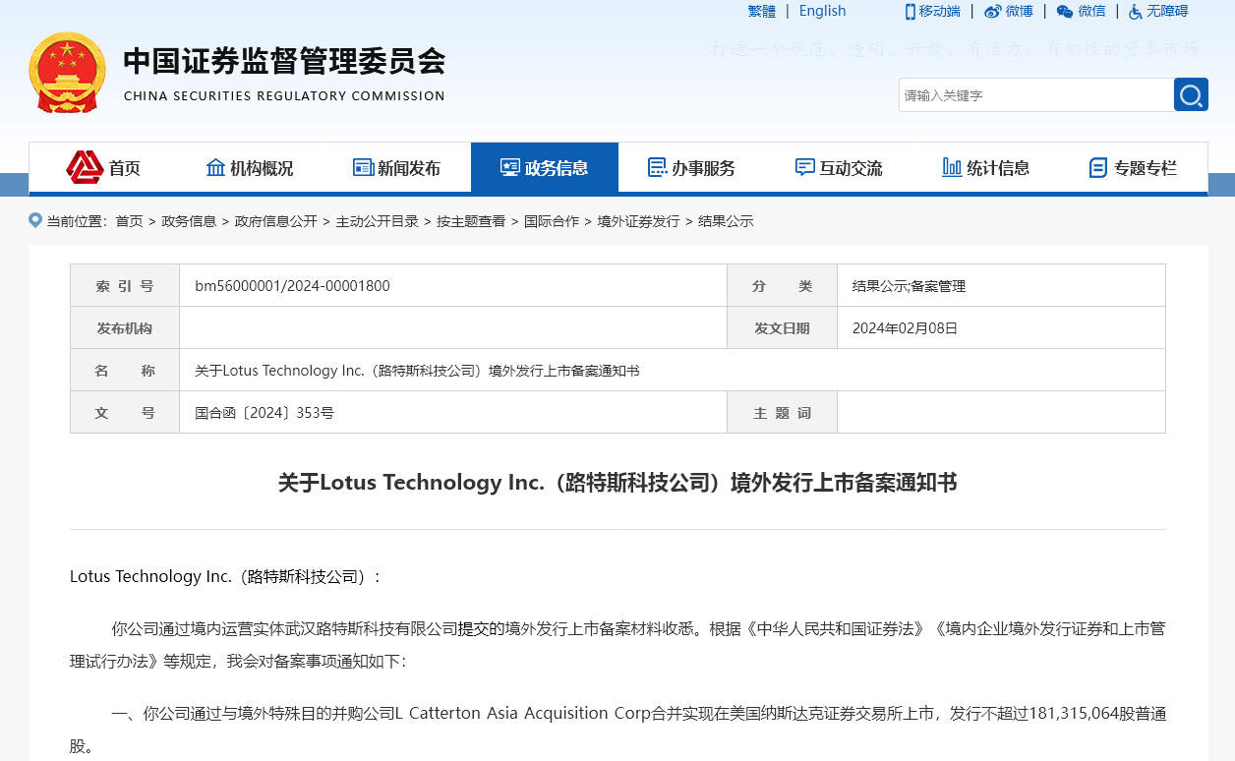Open the 微博 link
Screen dimensions: 1235x761
point(1020,11)
